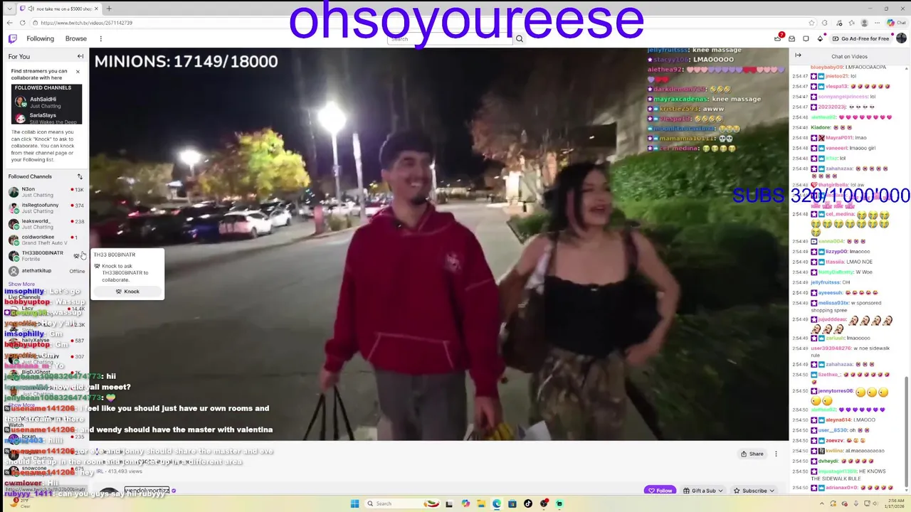
Task: Dismiss the collaborate tip card
Action: pos(78,71)
